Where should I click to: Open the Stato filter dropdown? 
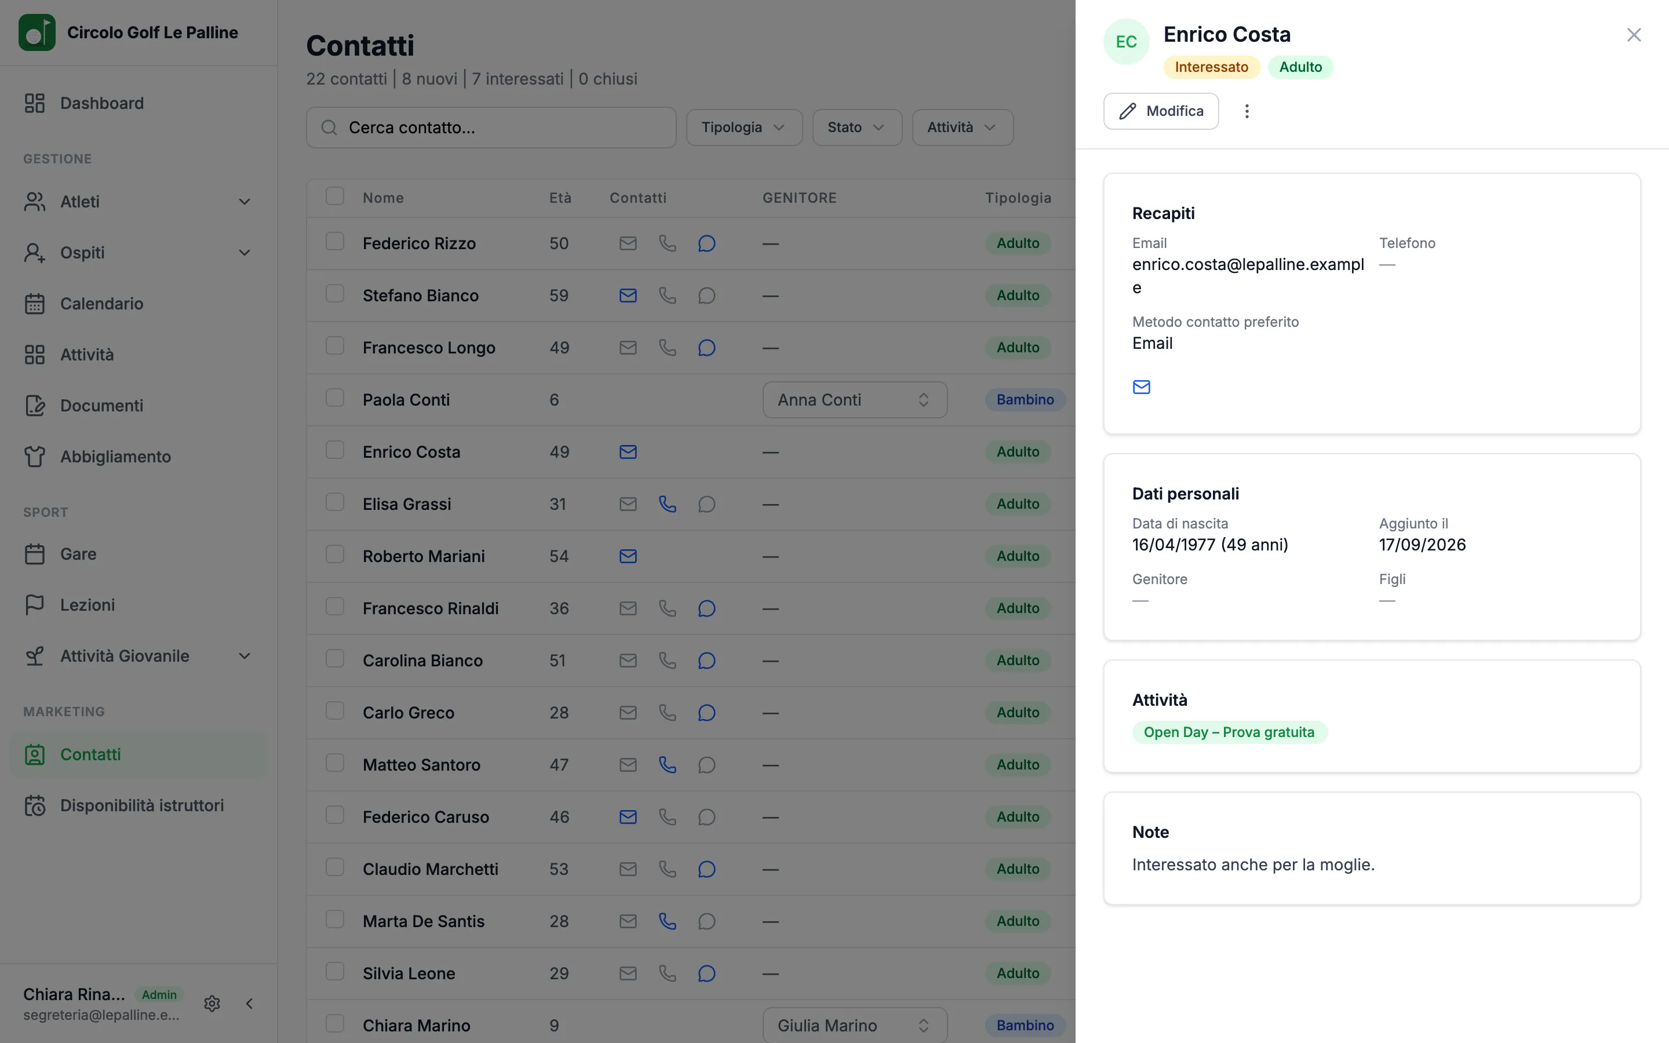(857, 127)
